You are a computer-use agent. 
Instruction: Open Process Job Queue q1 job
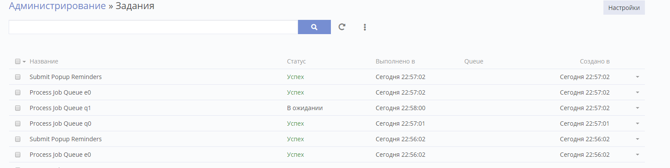pyautogui.click(x=60, y=108)
